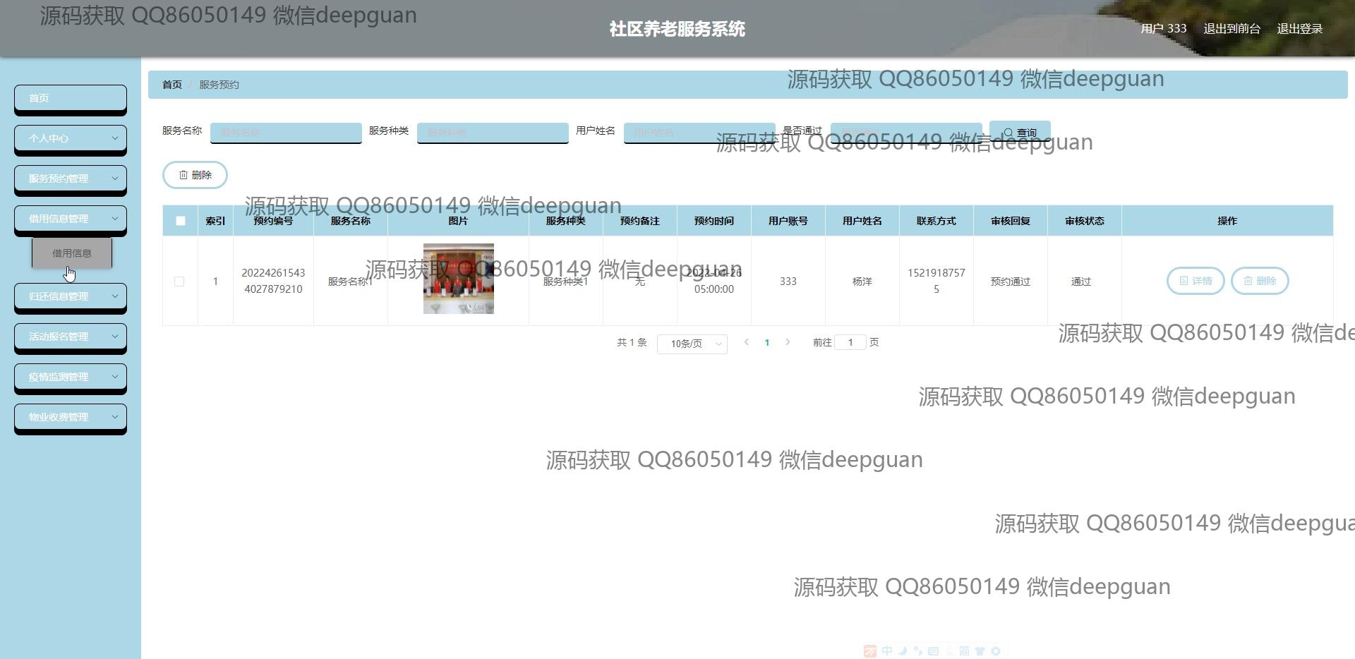Click the 退出登录 link in header
This screenshot has height=659, width=1355.
point(1299,29)
